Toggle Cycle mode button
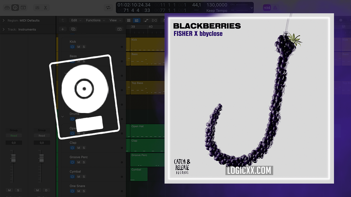 click(109, 8)
